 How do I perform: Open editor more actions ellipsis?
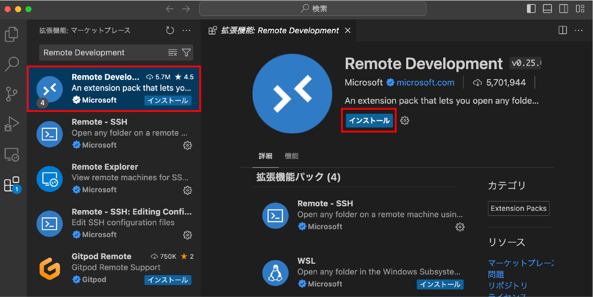579,30
